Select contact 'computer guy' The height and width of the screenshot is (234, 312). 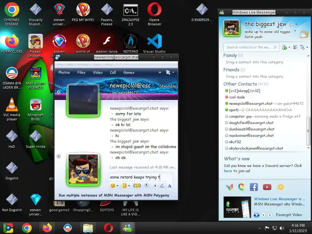pyautogui.click(x=263, y=116)
